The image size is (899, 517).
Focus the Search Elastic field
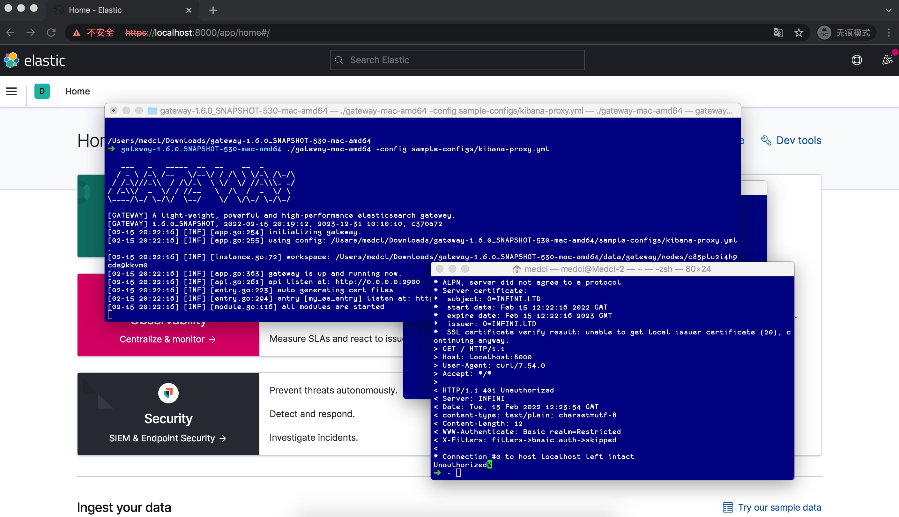point(457,60)
